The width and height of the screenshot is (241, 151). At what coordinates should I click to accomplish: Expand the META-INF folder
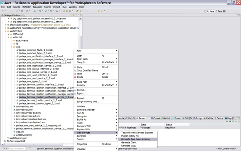point(8,35)
